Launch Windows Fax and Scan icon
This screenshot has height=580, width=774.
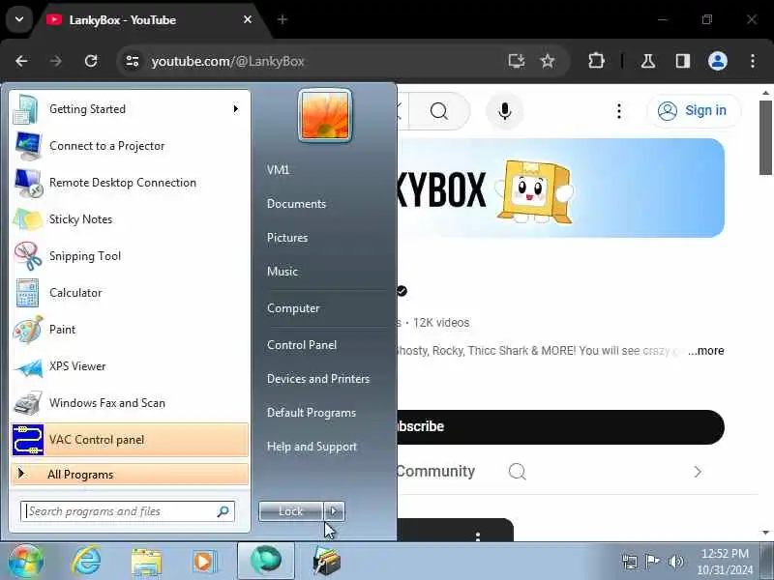pyautogui.click(x=28, y=403)
